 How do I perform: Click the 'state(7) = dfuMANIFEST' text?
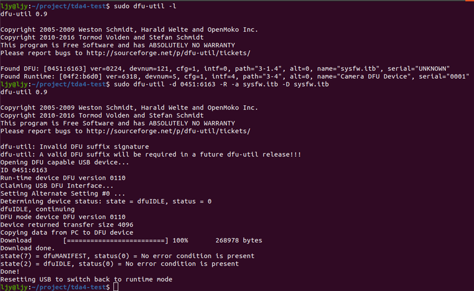click(x=47, y=256)
